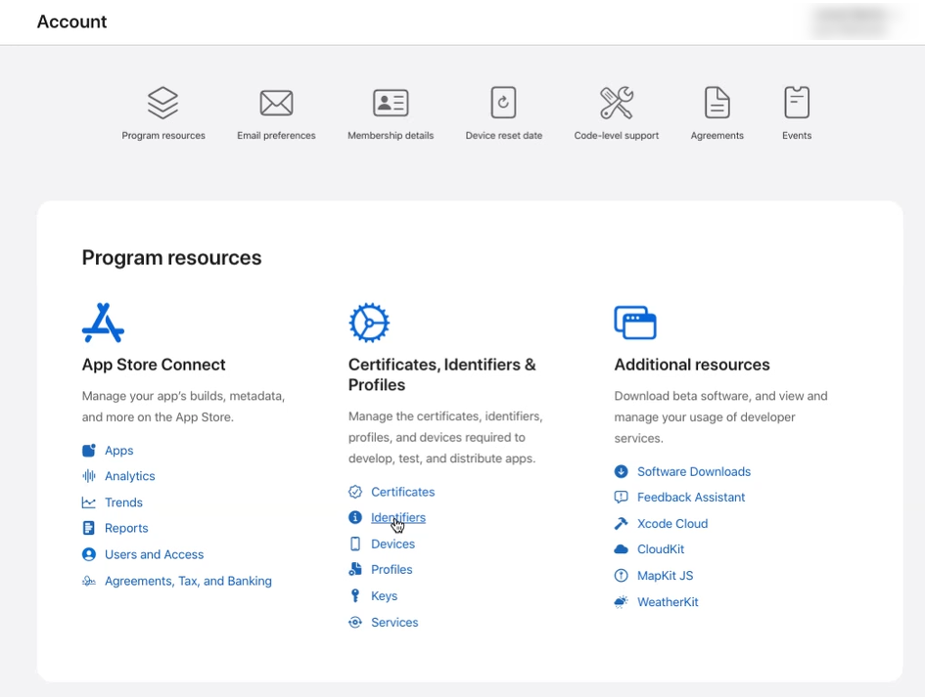Viewport: 925px width, 697px height.
Task: Open Code-level support tab label
Action: [617, 136]
